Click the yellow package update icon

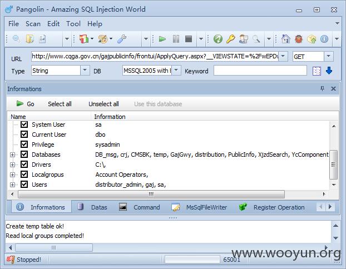point(312,39)
